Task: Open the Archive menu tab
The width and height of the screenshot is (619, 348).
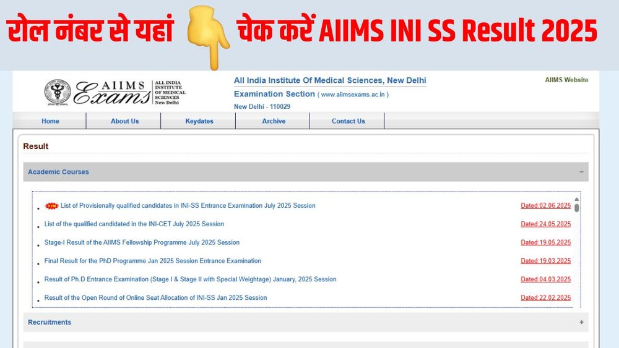Action: pos(274,121)
